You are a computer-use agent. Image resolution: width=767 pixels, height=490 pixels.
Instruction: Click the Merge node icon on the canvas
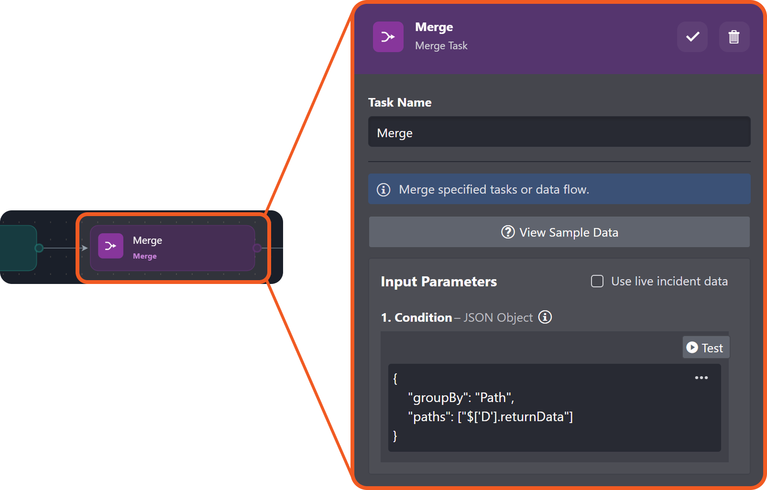[x=110, y=246]
